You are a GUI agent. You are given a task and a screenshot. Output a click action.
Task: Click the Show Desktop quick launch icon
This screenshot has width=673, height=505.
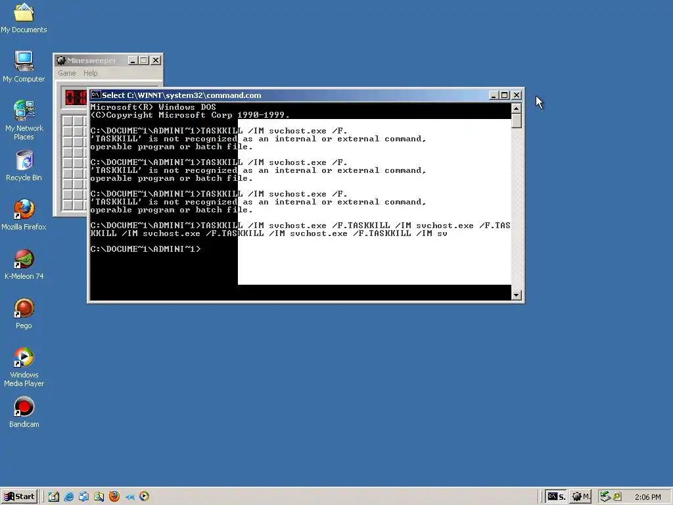pos(54,496)
